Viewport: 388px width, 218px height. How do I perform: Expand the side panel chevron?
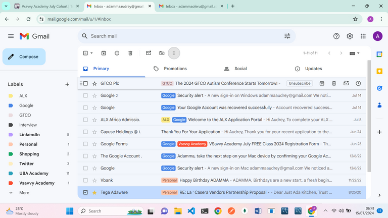coord(379,195)
